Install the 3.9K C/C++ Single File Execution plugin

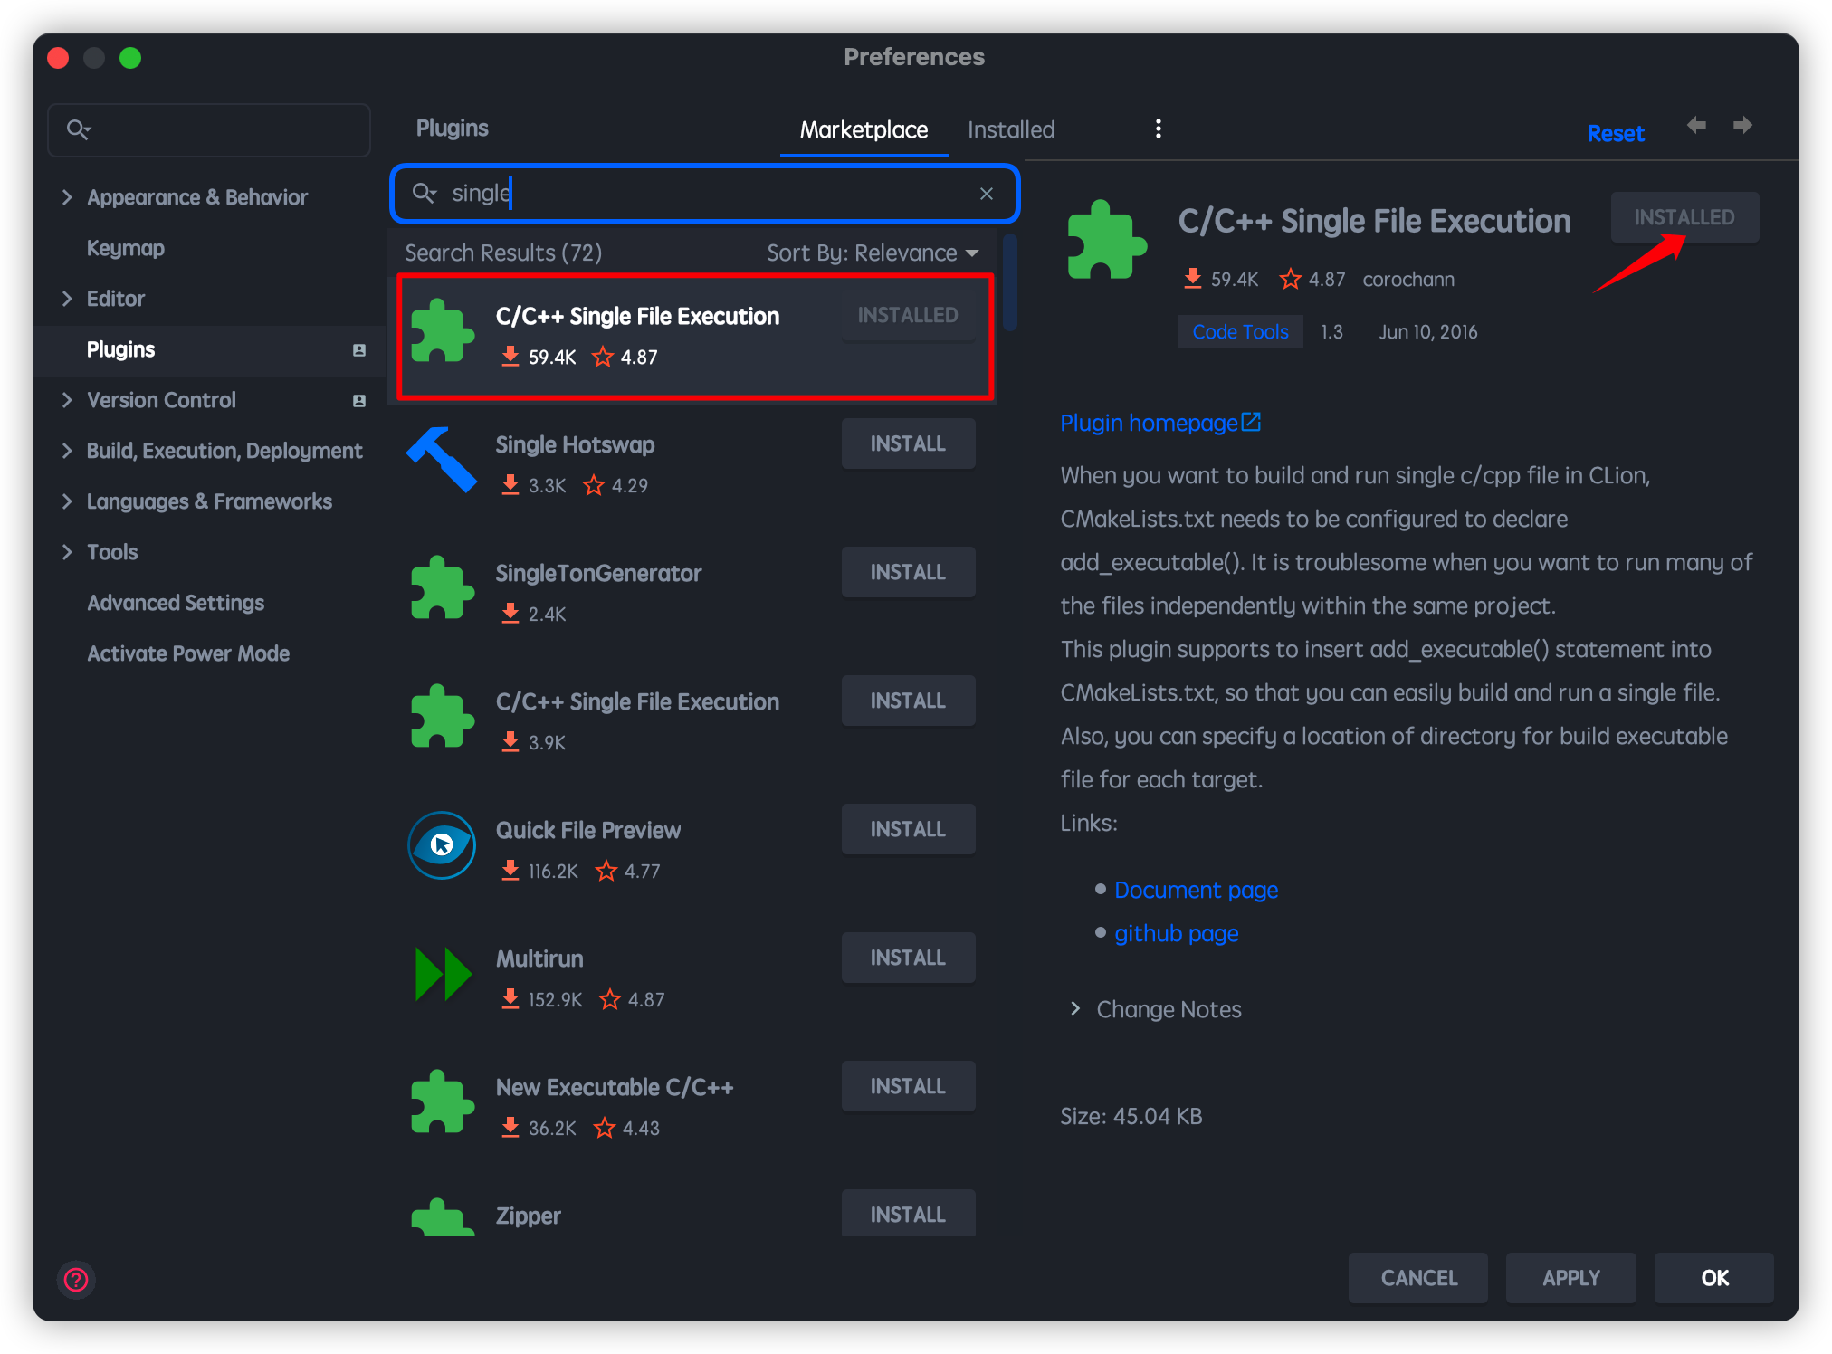click(908, 701)
